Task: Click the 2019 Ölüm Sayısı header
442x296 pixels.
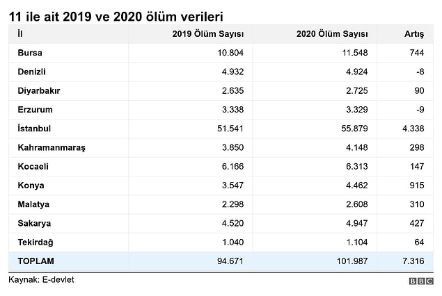Action: coord(207,34)
